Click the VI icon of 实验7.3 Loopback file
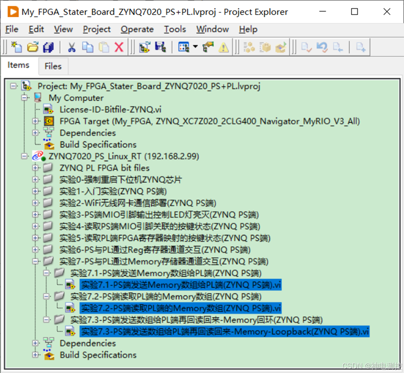Screen dimensions: 404x373 [70, 331]
